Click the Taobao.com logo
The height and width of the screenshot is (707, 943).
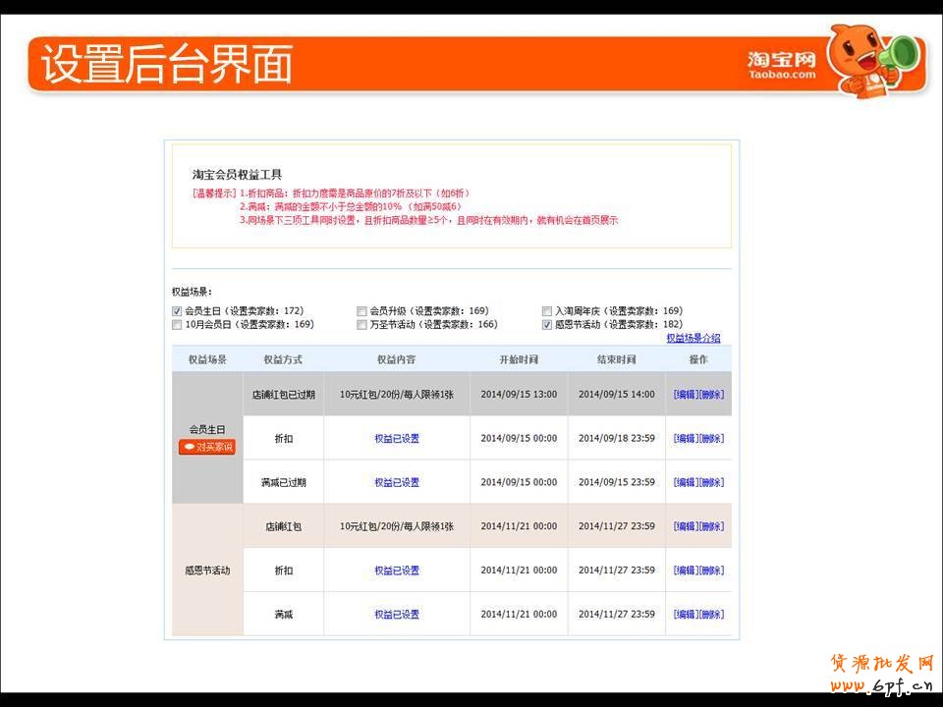click(x=781, y=65)
